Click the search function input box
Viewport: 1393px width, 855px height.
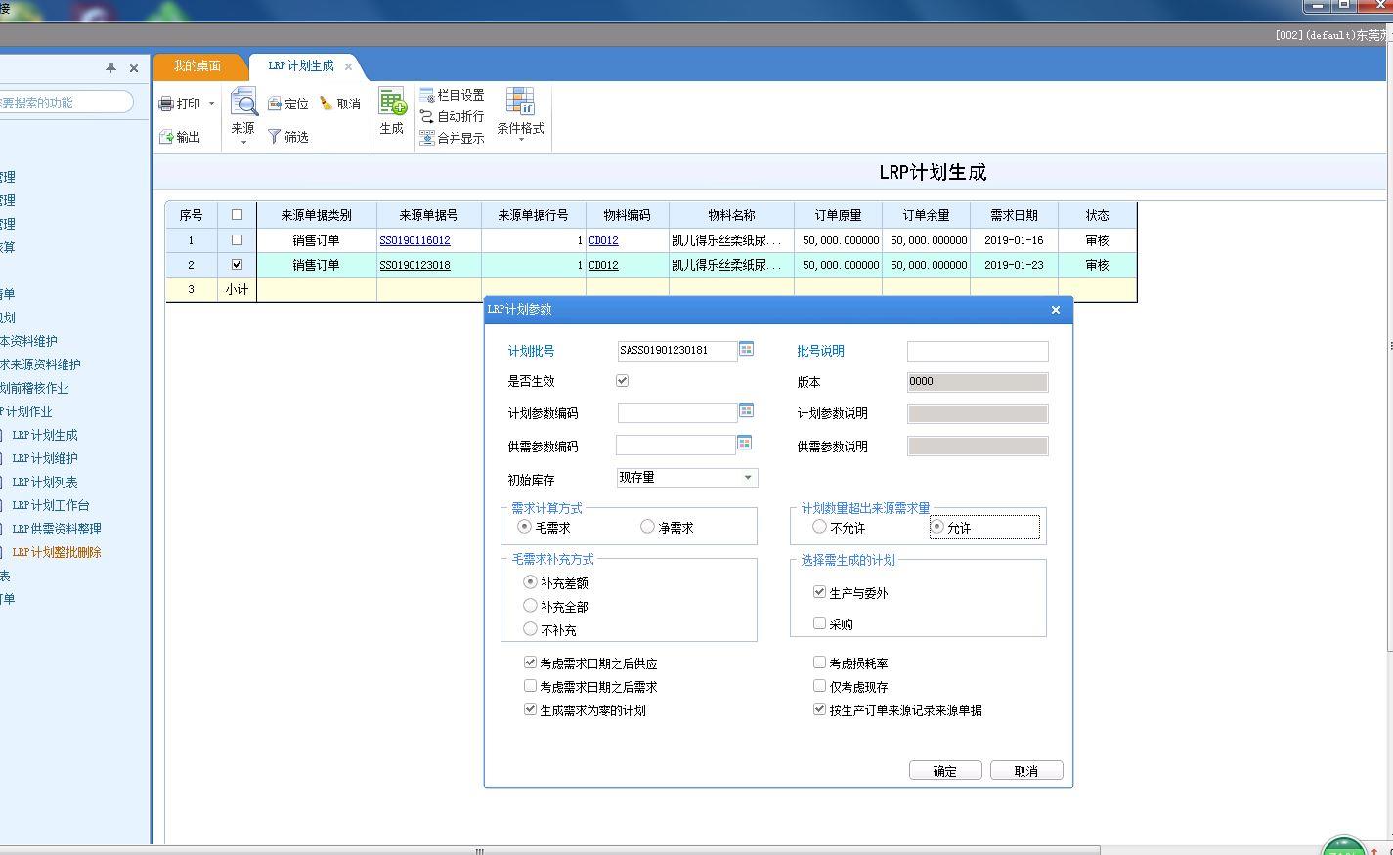tap(65, 102)
